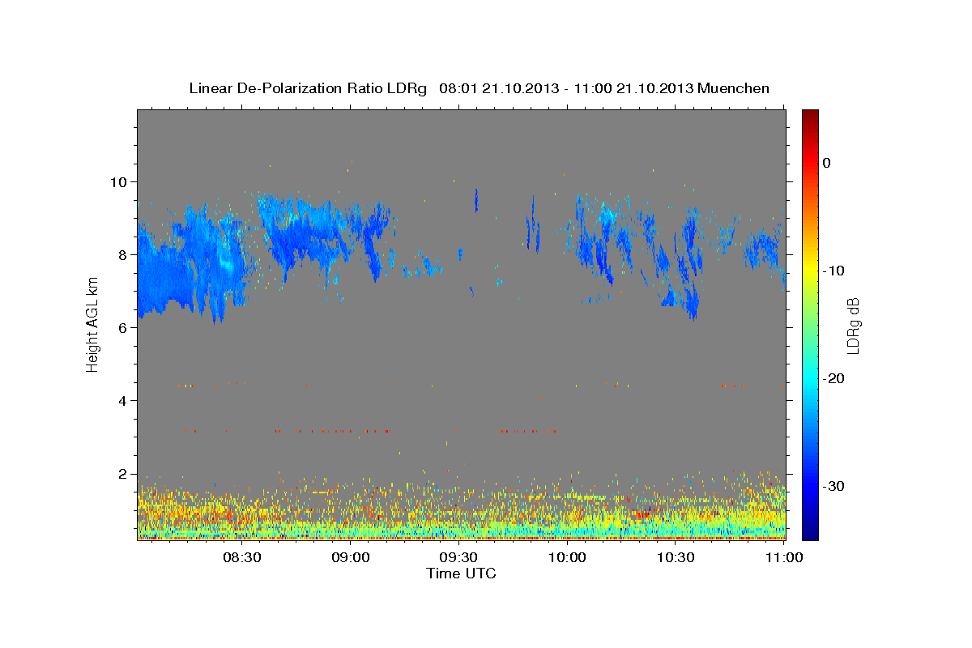Select the '08:30' time axis label
Image resolution: width=972 pixels, height=648 pixels.
[x=242, y=557]
